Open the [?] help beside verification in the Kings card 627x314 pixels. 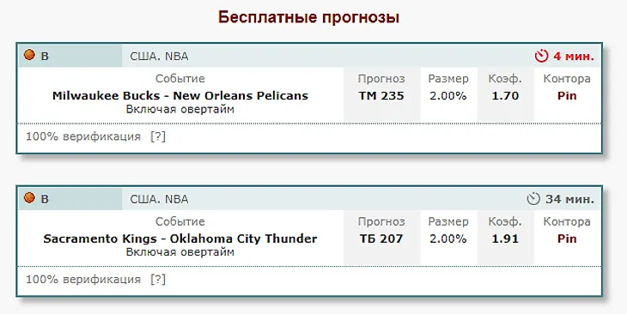[x=158, y=280]
